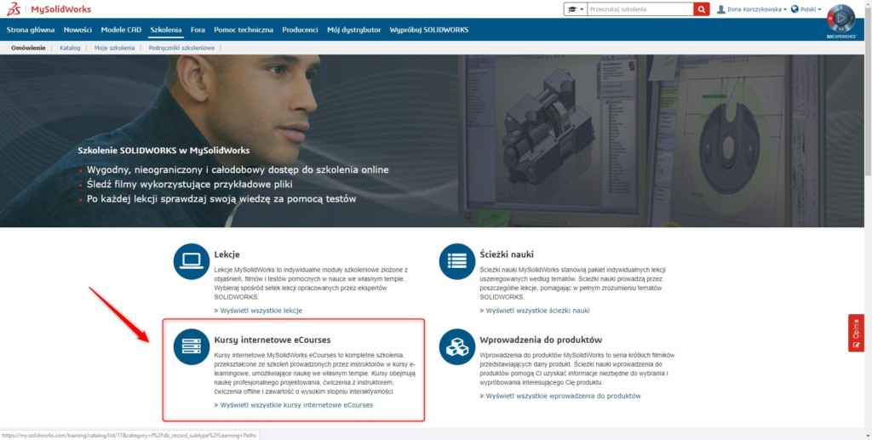The height and width of the screenshot is (440, 872).
Task: Open Wyświetl wszystkie lekcje link
Action: (258, 311)
